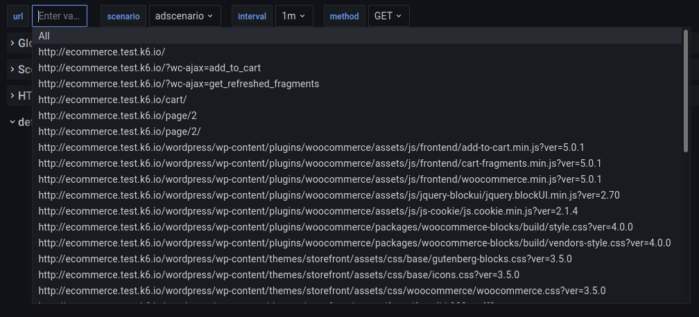Select the ?wc-ajax=add_to_cart URL option
The height and width of the screenshot is (317, 699).
(x=149, y=68)
